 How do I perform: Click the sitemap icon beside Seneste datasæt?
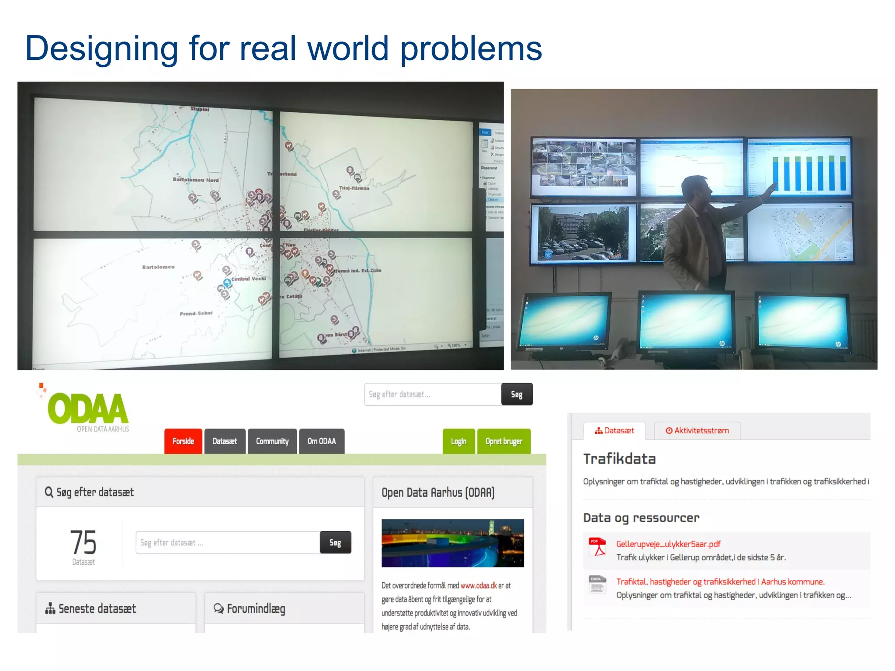tap(50, 608)
